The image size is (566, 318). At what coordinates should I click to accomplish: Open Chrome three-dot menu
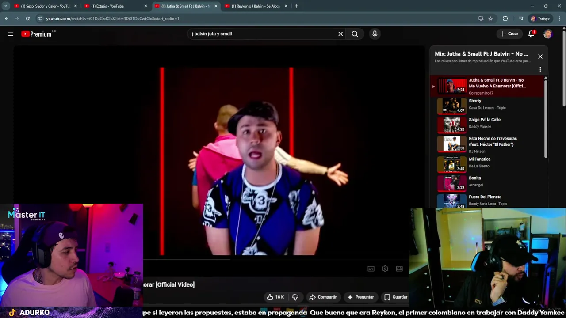[560, 19]
